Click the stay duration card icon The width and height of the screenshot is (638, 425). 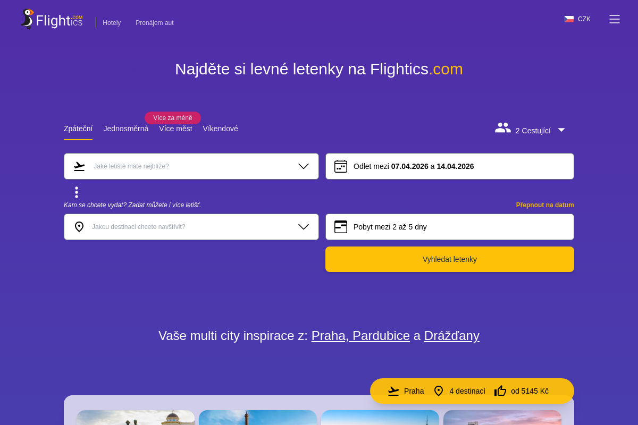point(341,227)
